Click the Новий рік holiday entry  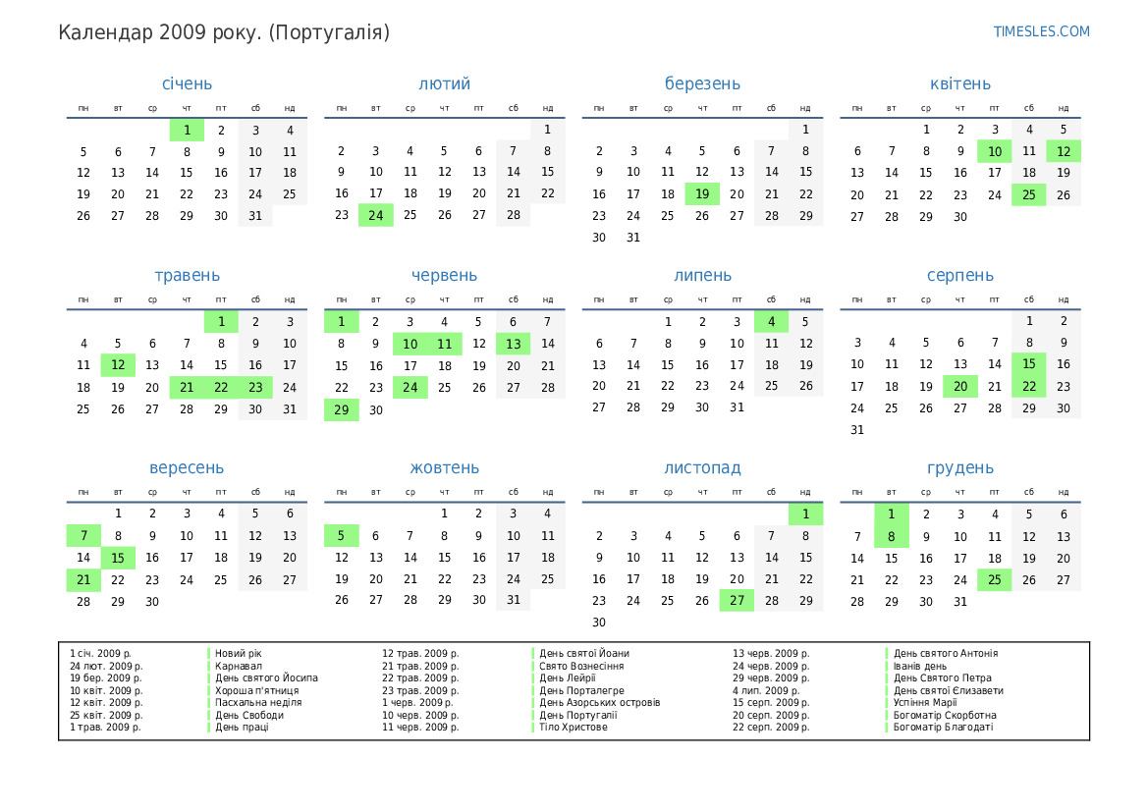click(x=239, y=654)
